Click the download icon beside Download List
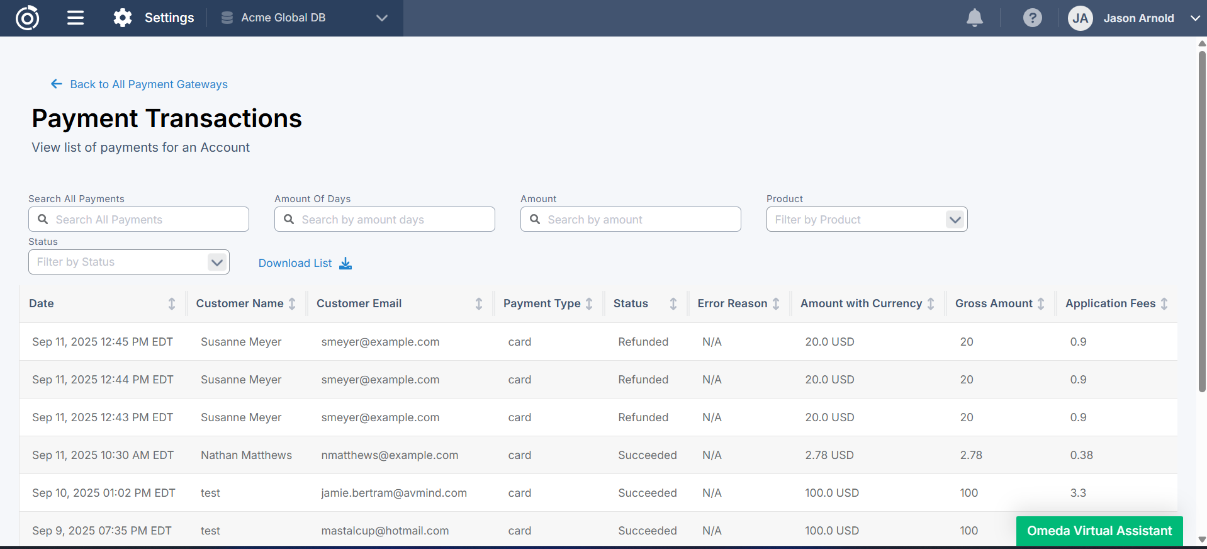The width and height of the screenshot is (1207, 549). (345, 263)
